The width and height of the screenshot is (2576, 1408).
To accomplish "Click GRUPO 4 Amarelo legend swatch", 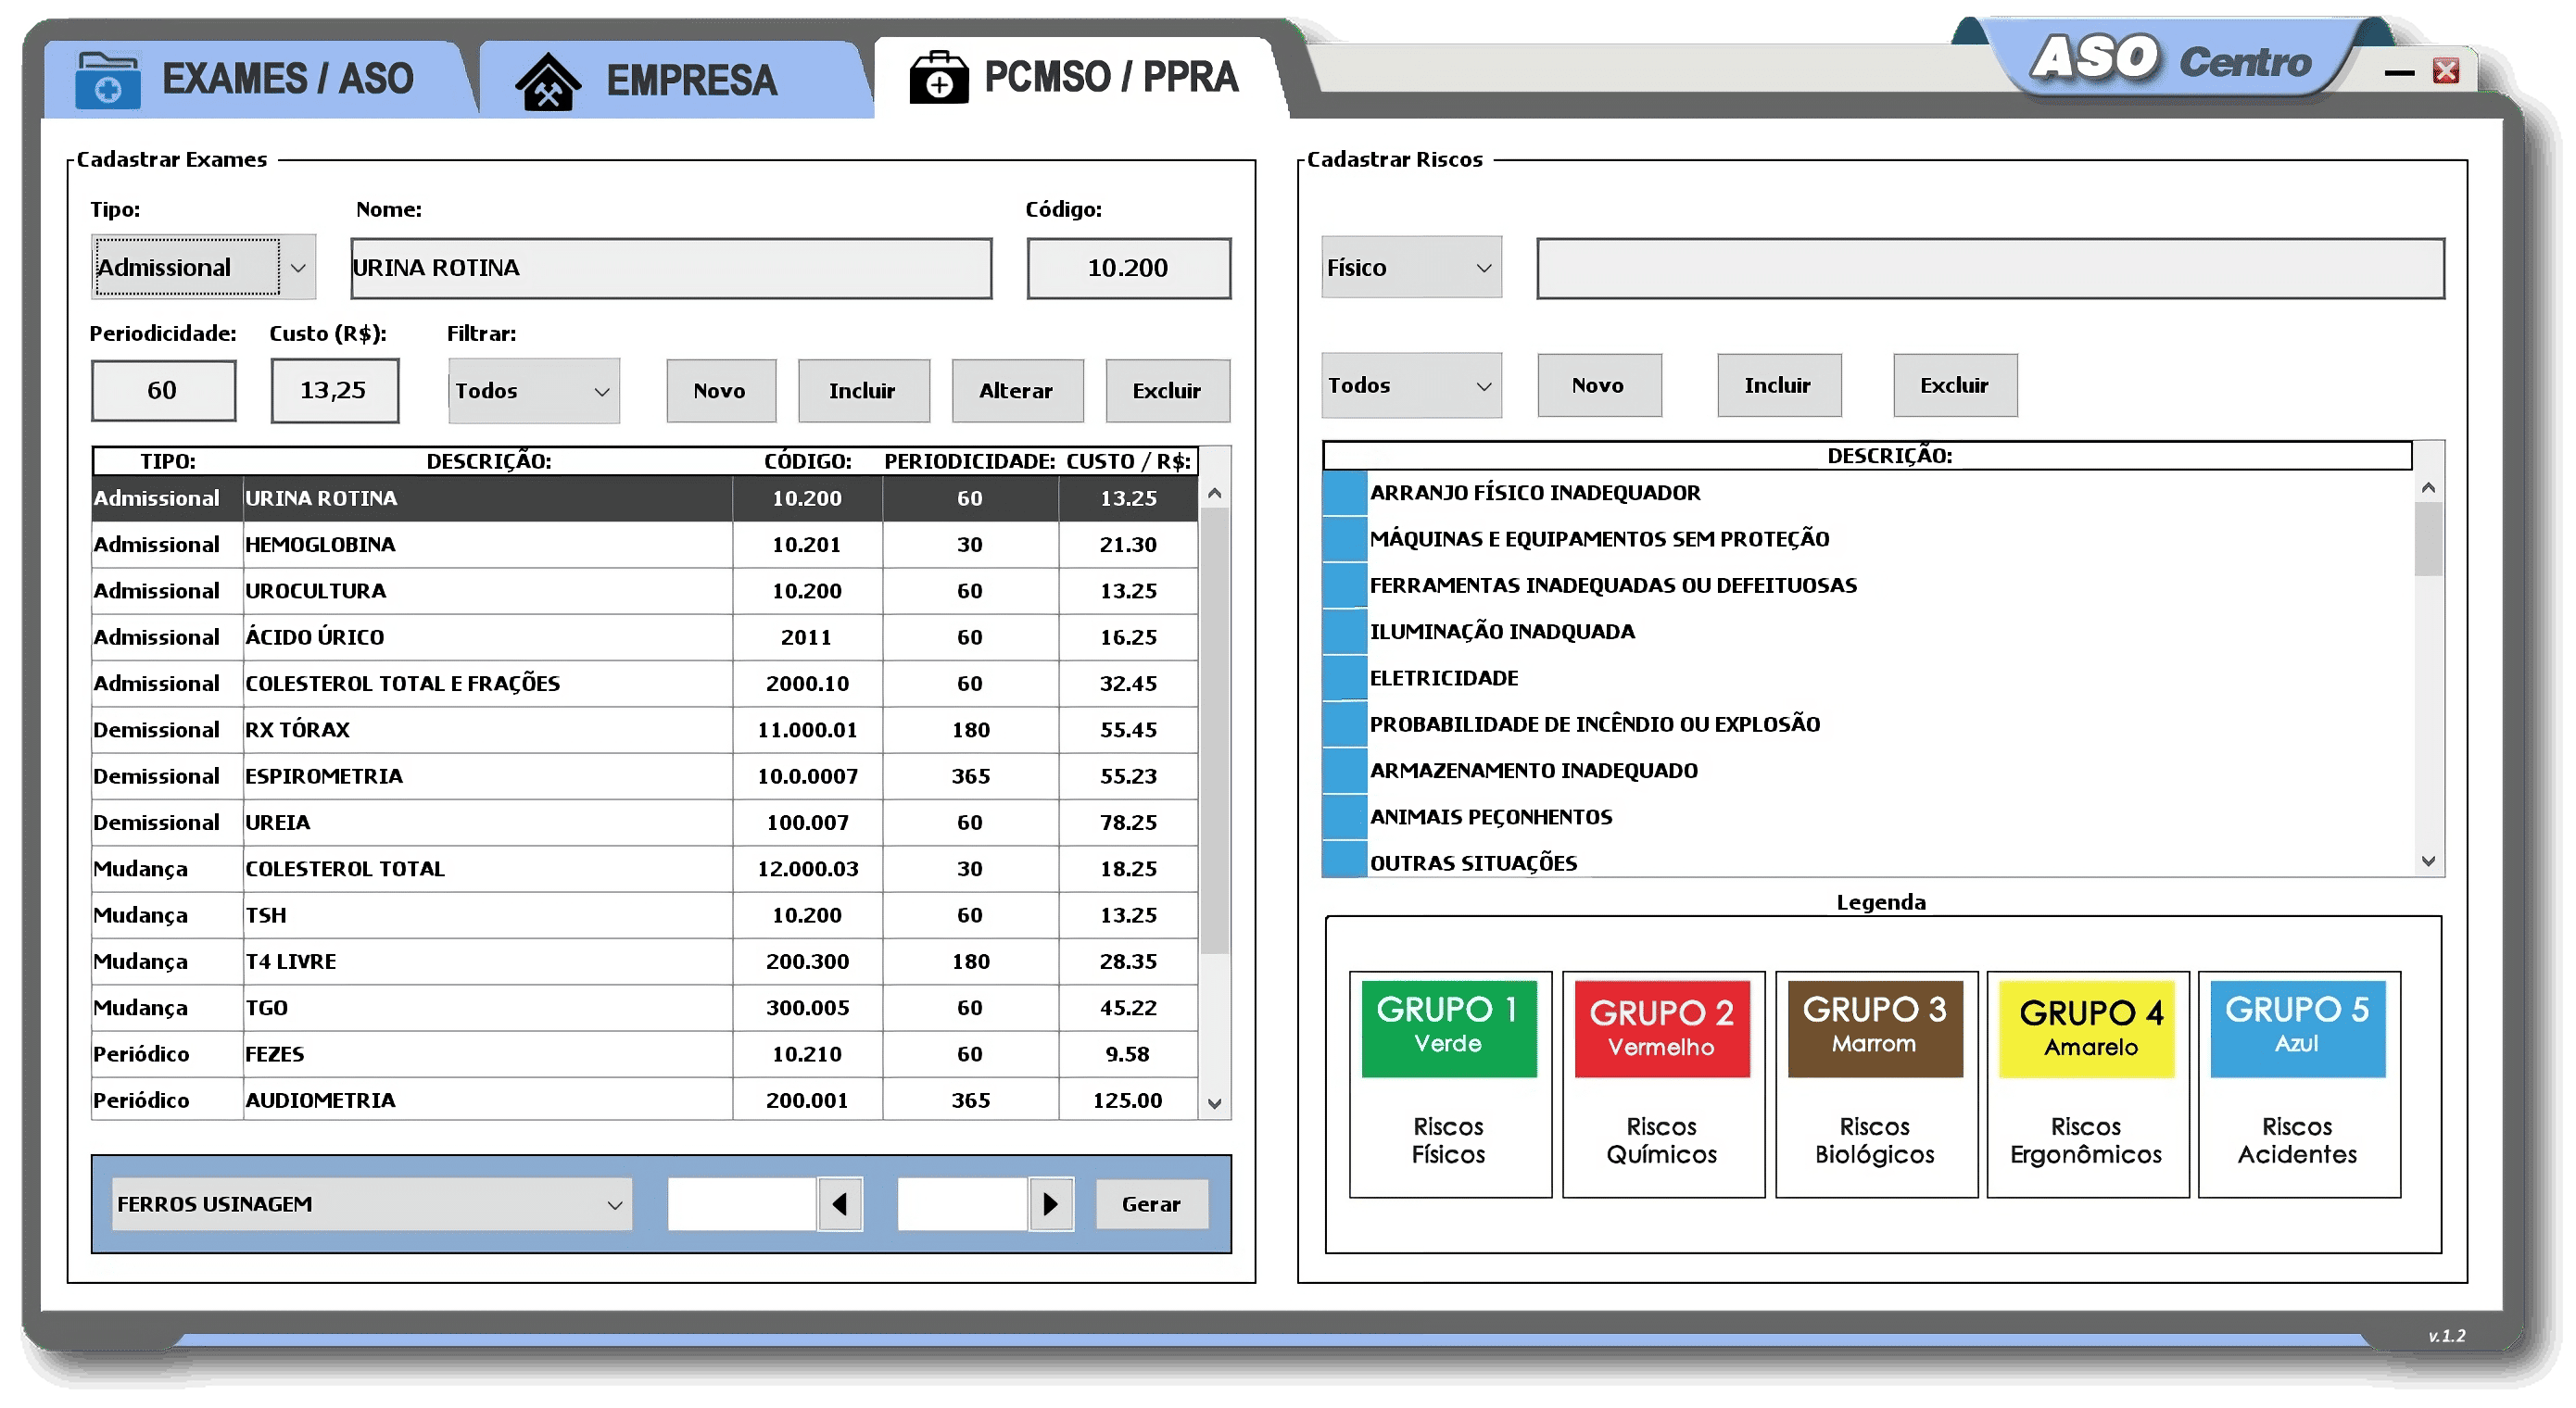I will click(2086, 1028).
